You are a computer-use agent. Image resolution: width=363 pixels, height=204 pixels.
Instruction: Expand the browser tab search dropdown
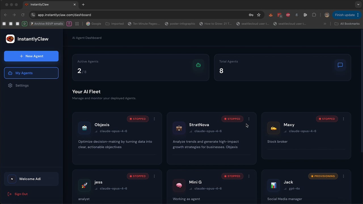pos(358,5)
